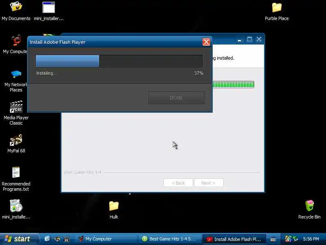Click the Flash Player installing progress bar
The width and height of the screenshot is (326, 245).
119,61
